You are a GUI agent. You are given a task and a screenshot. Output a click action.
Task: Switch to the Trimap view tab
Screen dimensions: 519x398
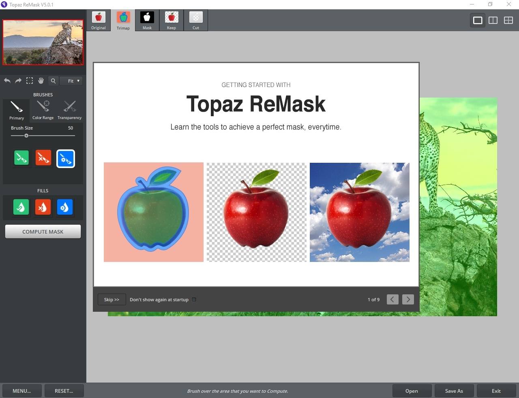pyautogui.click(x=123, y=20)
